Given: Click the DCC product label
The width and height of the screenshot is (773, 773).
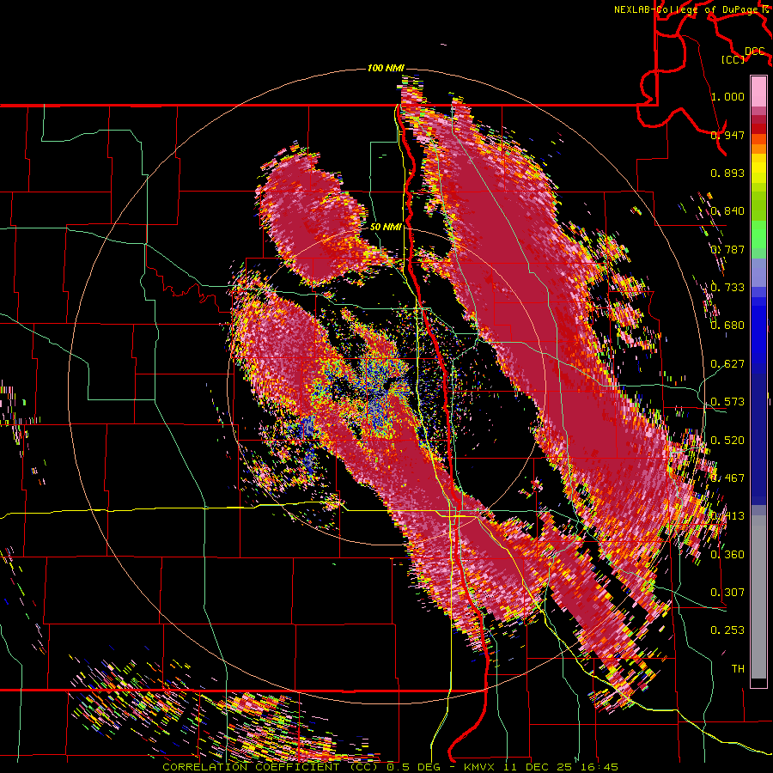Looking at the screenshot, I should (754, 52).
